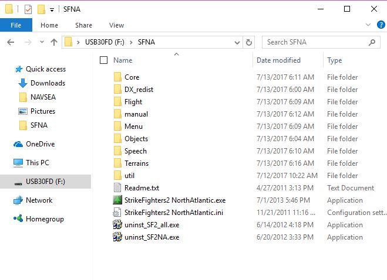Select USB30FD (F:) in the navigation pane
The image size is (387, 280).
45,182
